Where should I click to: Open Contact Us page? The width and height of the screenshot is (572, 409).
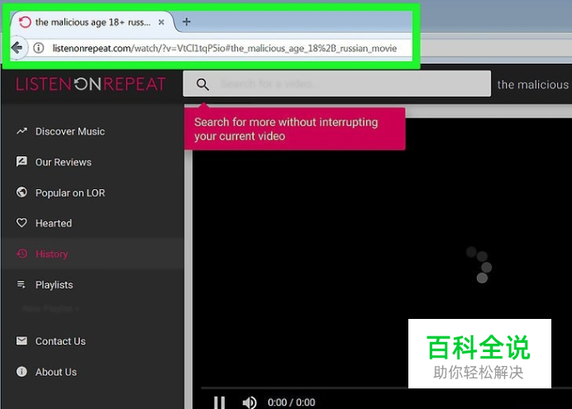[x=60, y=341]
